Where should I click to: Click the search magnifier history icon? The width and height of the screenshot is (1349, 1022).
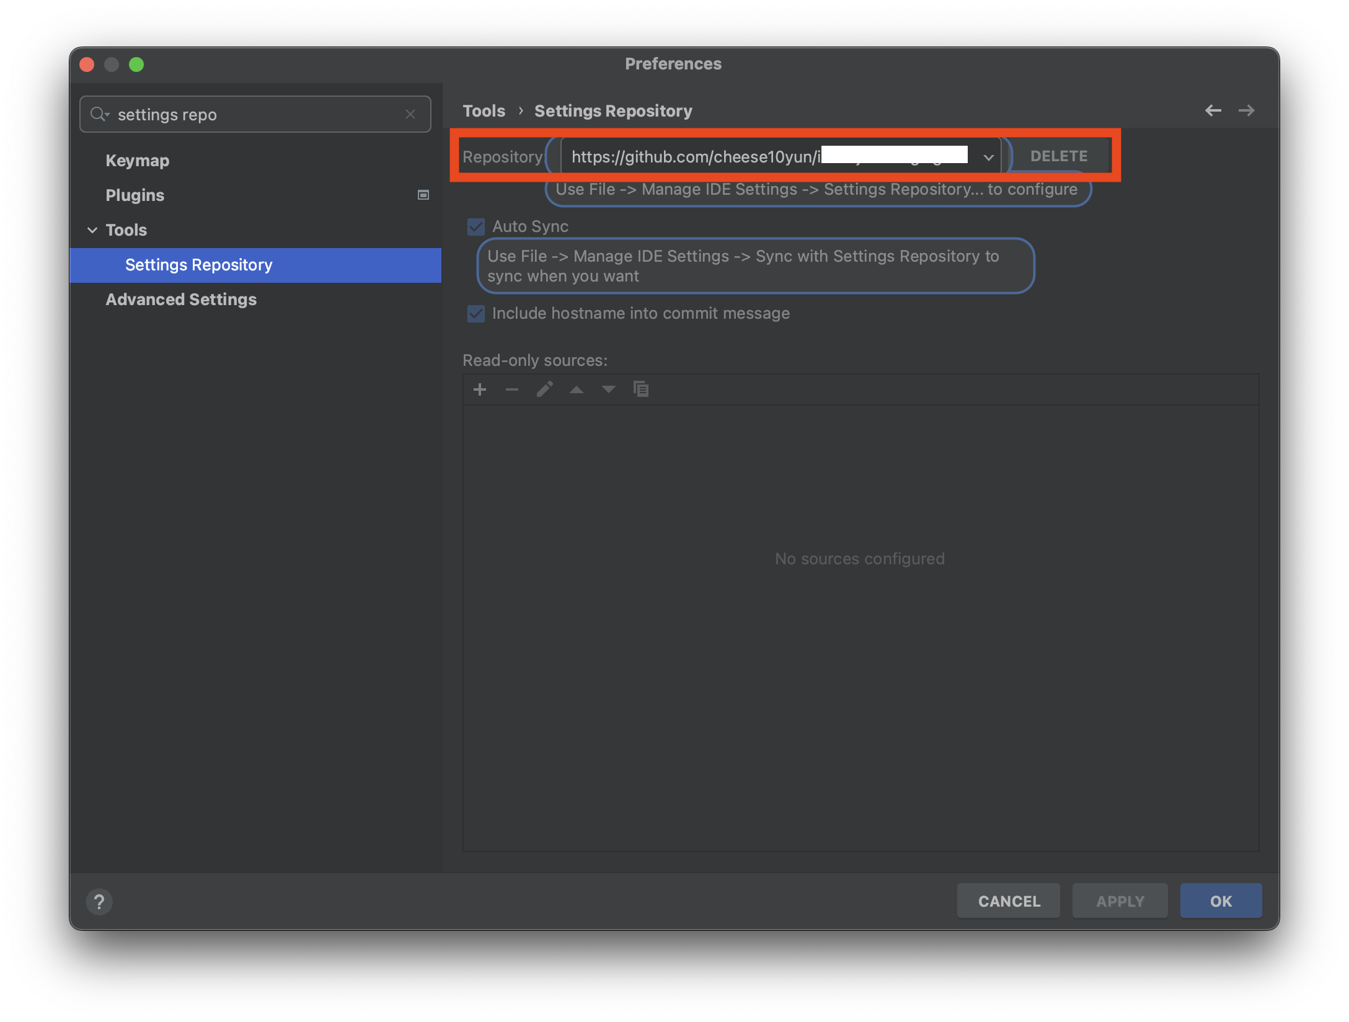(99, 114)
